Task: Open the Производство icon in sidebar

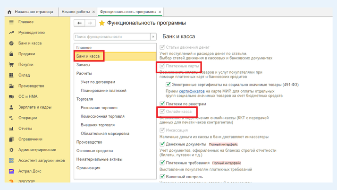Action: 11,86
